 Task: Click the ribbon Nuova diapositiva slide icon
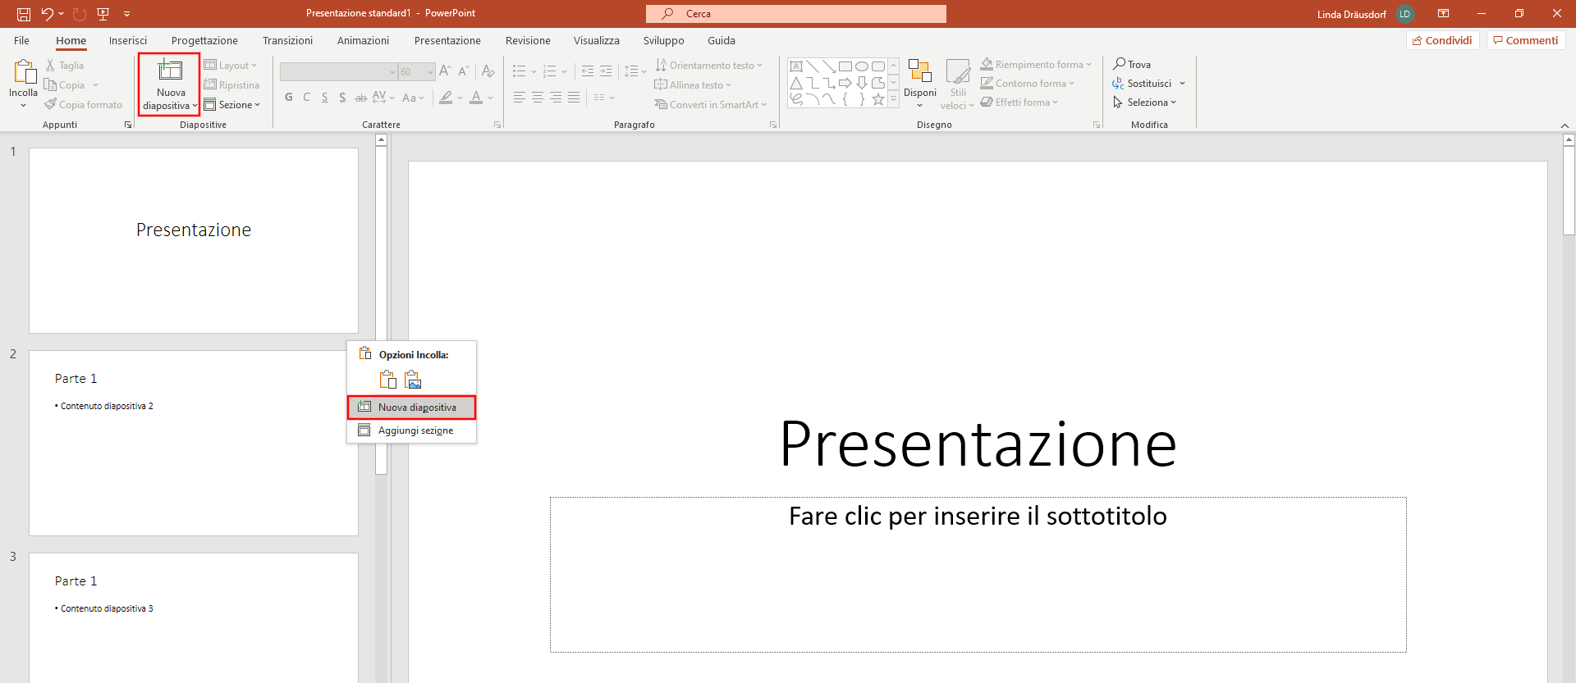click(x=171, y=71)
